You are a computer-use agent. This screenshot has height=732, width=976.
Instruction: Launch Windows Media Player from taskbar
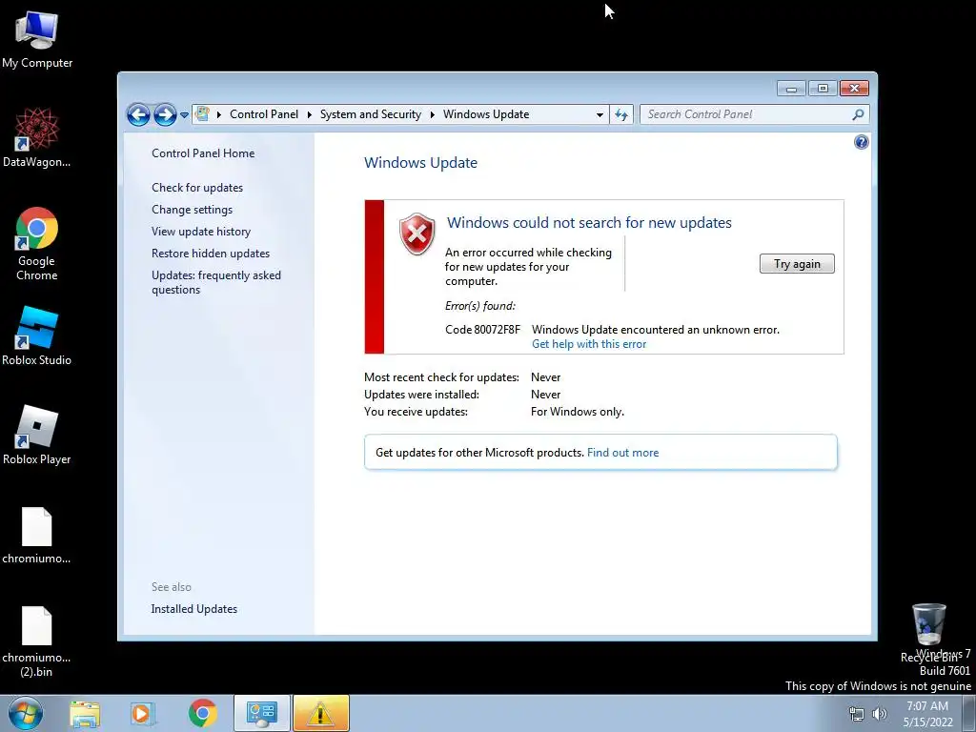coord(142,713)
